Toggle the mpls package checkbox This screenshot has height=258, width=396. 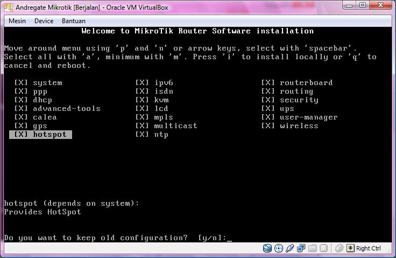[142, 117]
